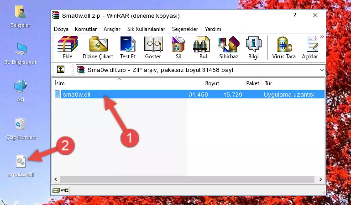
Task: Open the Açıklar comment tool
Action: (310, 47)
